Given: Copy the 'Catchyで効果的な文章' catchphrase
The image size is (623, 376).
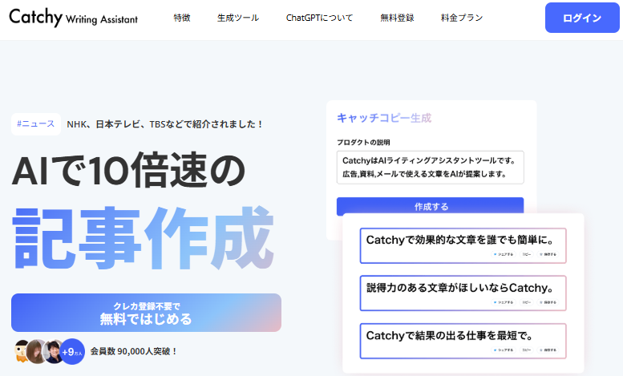Looking at the screenshot, I should point(527,255).
